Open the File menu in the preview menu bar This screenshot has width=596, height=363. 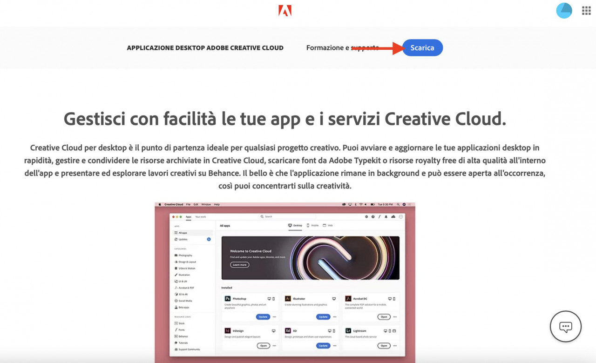(188, 204)
